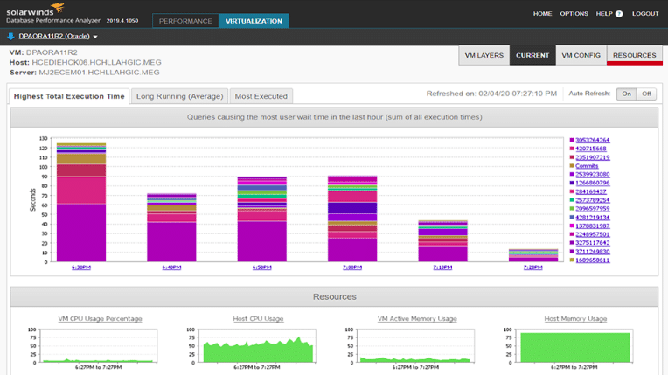The width and height of the screenshot is (668, 375).
Task: Open the OPTIONS menu
Action: click(574, 14)
